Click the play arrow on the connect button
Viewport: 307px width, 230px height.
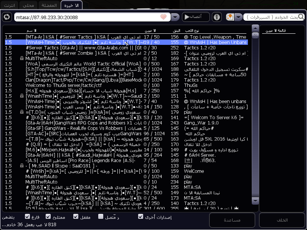coord(187,17)
